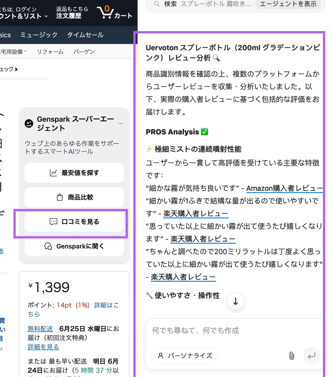Image resolution: width=333 pixels, height=377 pixels.
Task: Click Uervoton スプレーボトル title text
Action: pos(233,53)
